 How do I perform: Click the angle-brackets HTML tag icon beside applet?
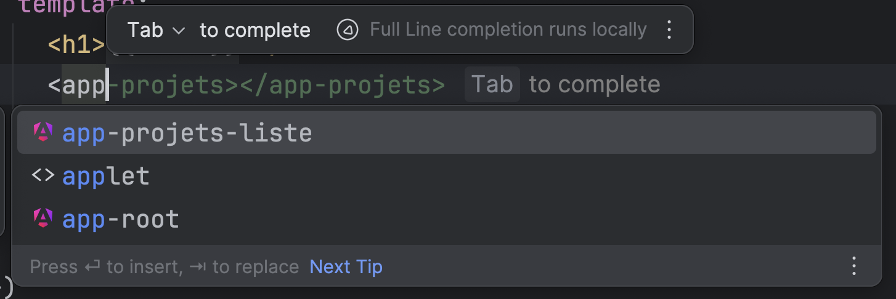click(43, 176)
